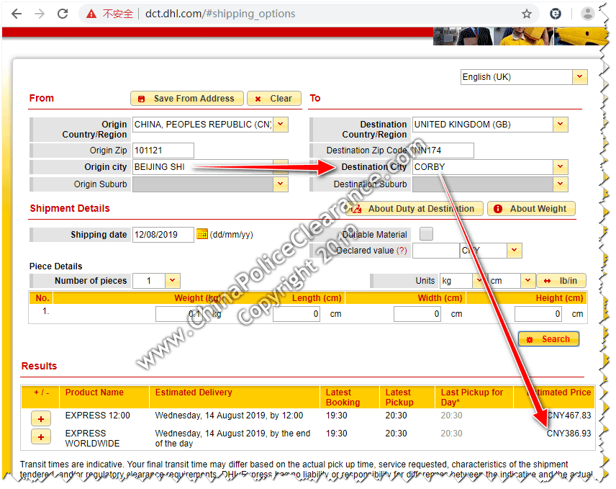
Task: Click the Destination Zip Code field
Action: [x=443, y=151]
